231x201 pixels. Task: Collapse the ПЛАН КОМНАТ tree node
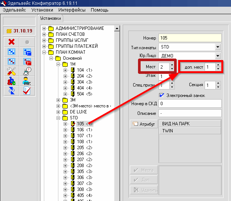44,52
